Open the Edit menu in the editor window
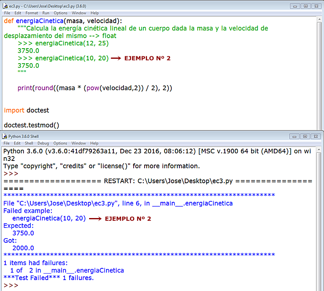 17,13
